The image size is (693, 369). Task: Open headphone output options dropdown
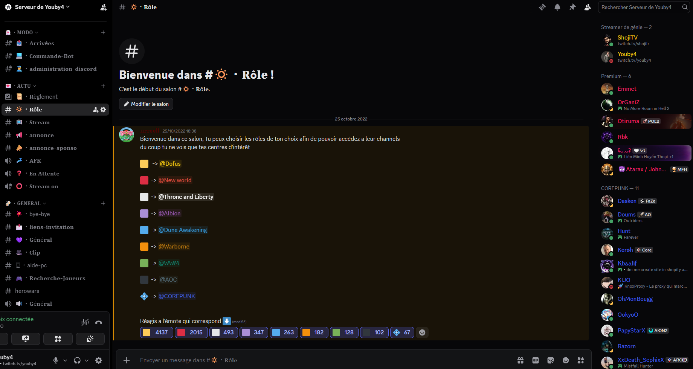tap(87, 360)
